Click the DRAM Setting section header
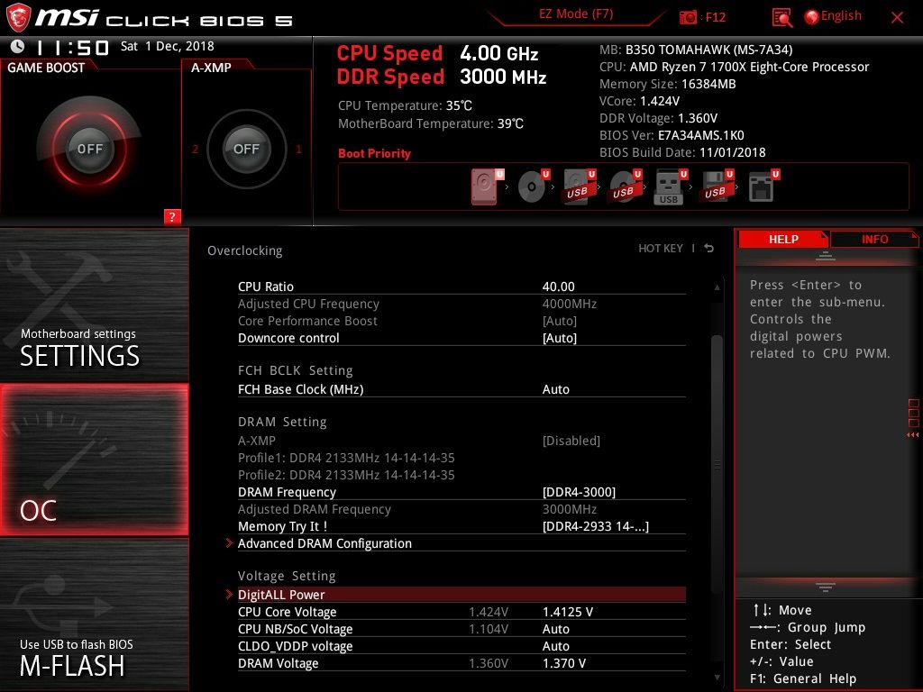 pyautogui.click(x=282, y=422)
